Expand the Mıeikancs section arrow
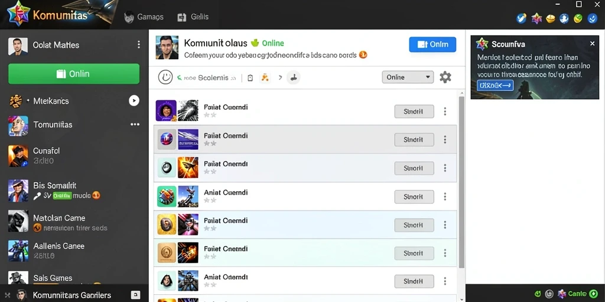 (x=134, y=101)
